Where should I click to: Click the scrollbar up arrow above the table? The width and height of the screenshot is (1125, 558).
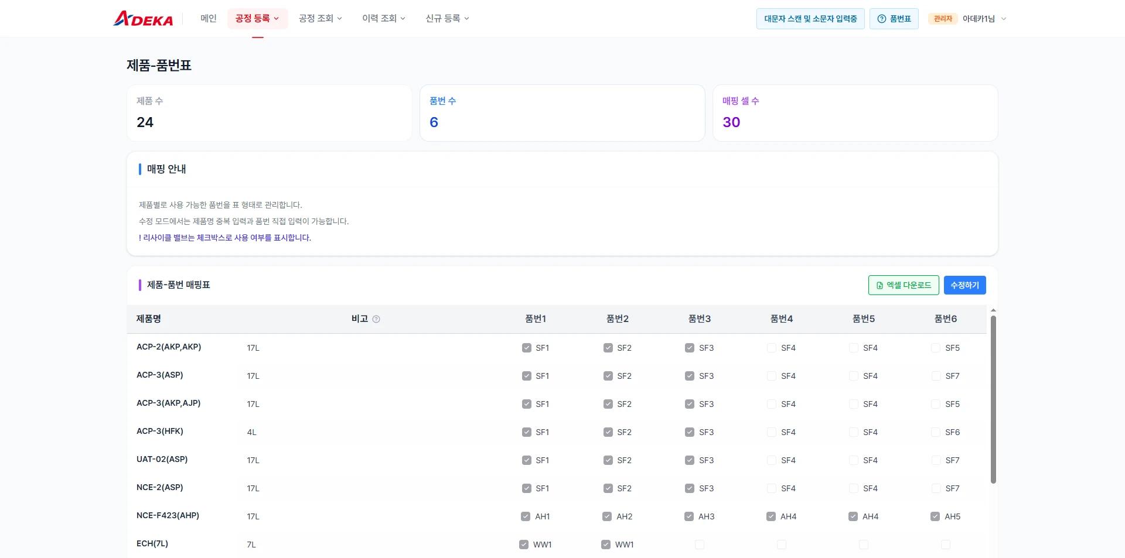[993, 310]
